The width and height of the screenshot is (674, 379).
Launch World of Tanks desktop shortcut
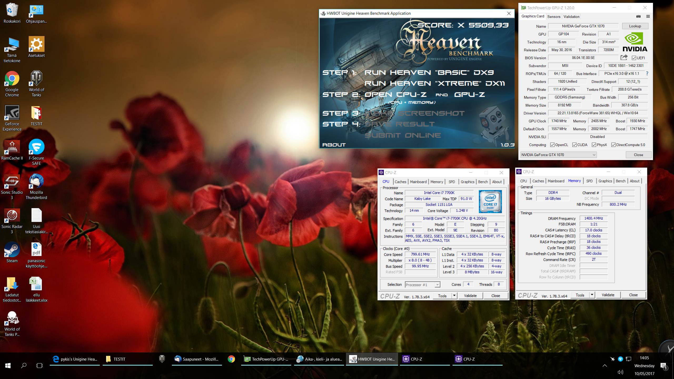[x=36, y=84]
